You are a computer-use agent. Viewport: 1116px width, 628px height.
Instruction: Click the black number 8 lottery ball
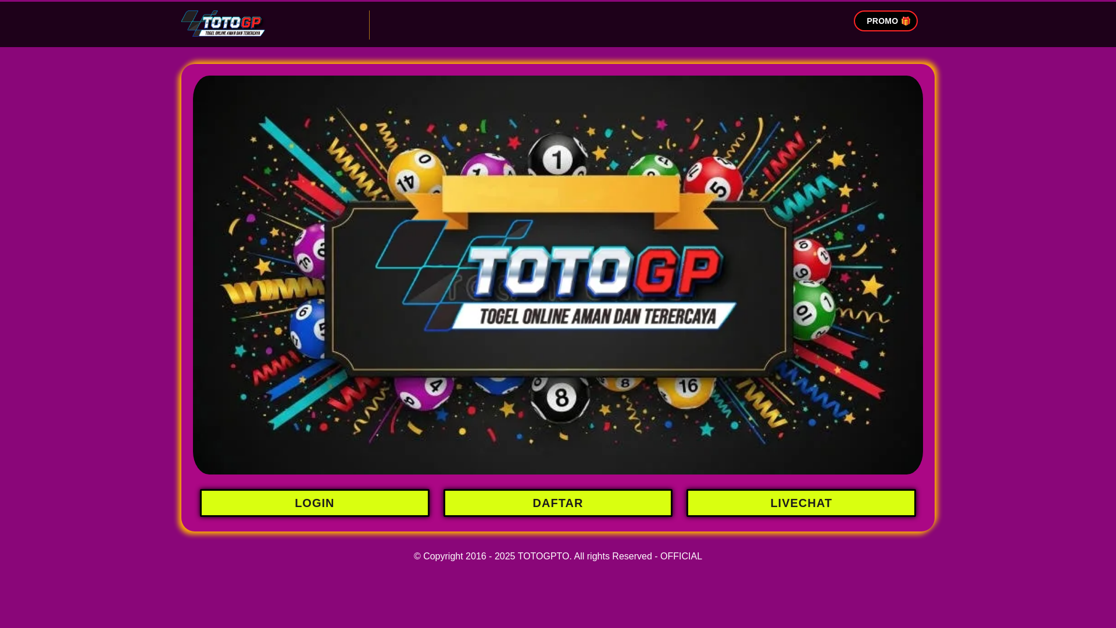560,398
